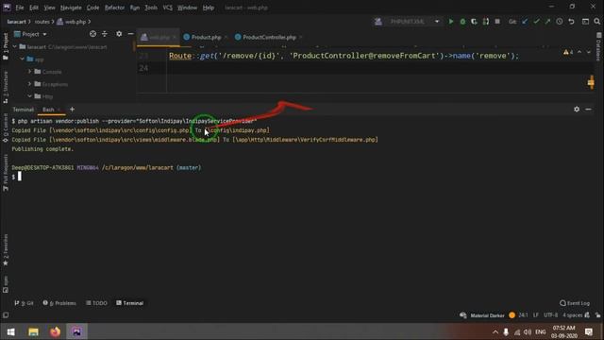Open the Windows Start menu
Screen dimensions: 604x340
(10, 331)
